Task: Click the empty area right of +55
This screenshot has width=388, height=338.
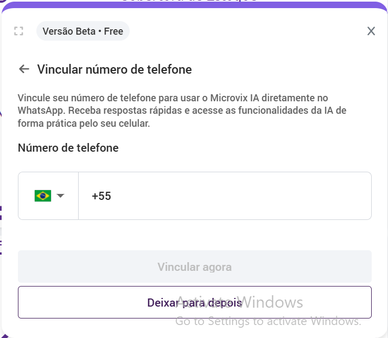Action: 244,196
